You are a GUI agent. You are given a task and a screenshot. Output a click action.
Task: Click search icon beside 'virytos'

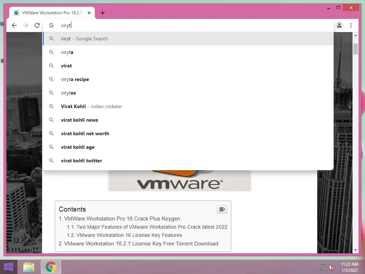click(51, 93)
